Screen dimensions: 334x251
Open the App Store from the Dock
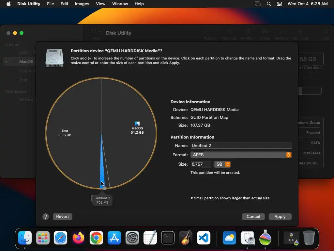(x=114, y=238)
